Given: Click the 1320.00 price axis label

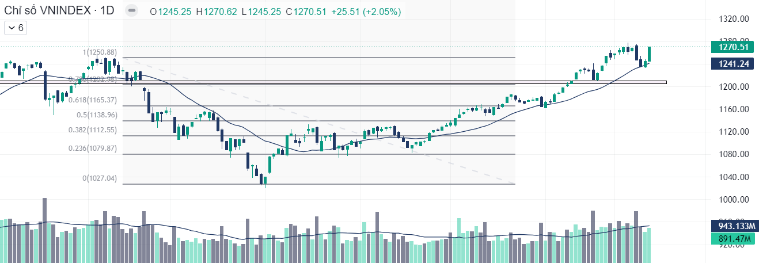Looking at the screenshot, I should click(734, 19).
